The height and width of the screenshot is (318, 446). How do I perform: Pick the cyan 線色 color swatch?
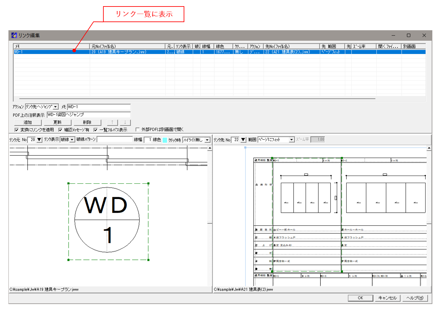[x=165, y=140]
